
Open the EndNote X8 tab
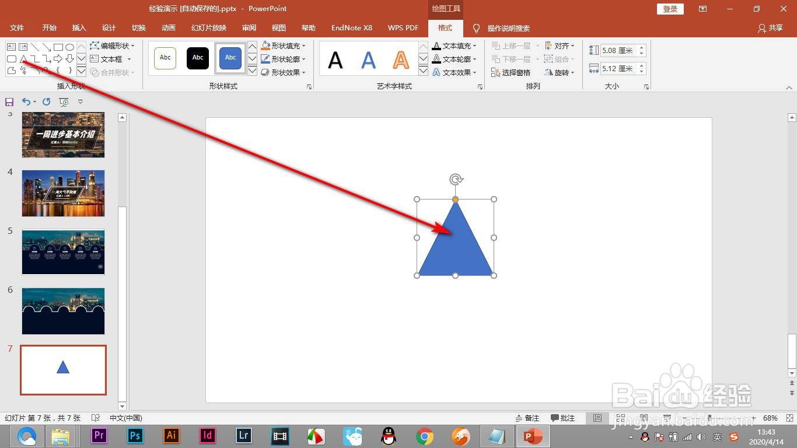[x=352, y=28]
